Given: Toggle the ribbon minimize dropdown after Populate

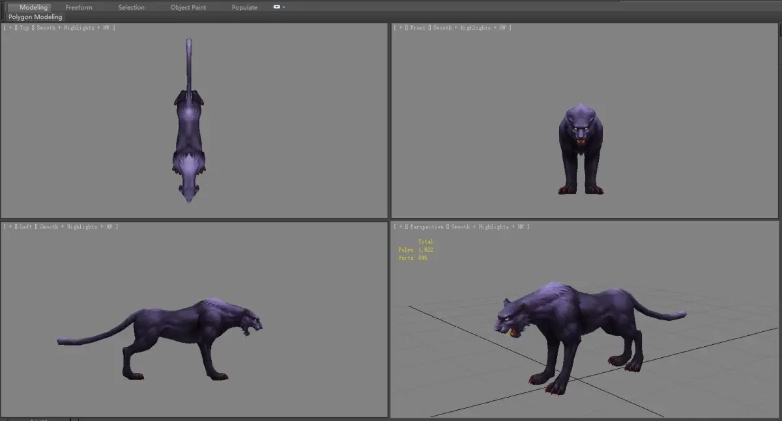Looking at the screenshot, I should pos(278,7).
